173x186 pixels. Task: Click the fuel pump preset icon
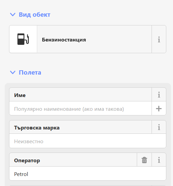23,39
